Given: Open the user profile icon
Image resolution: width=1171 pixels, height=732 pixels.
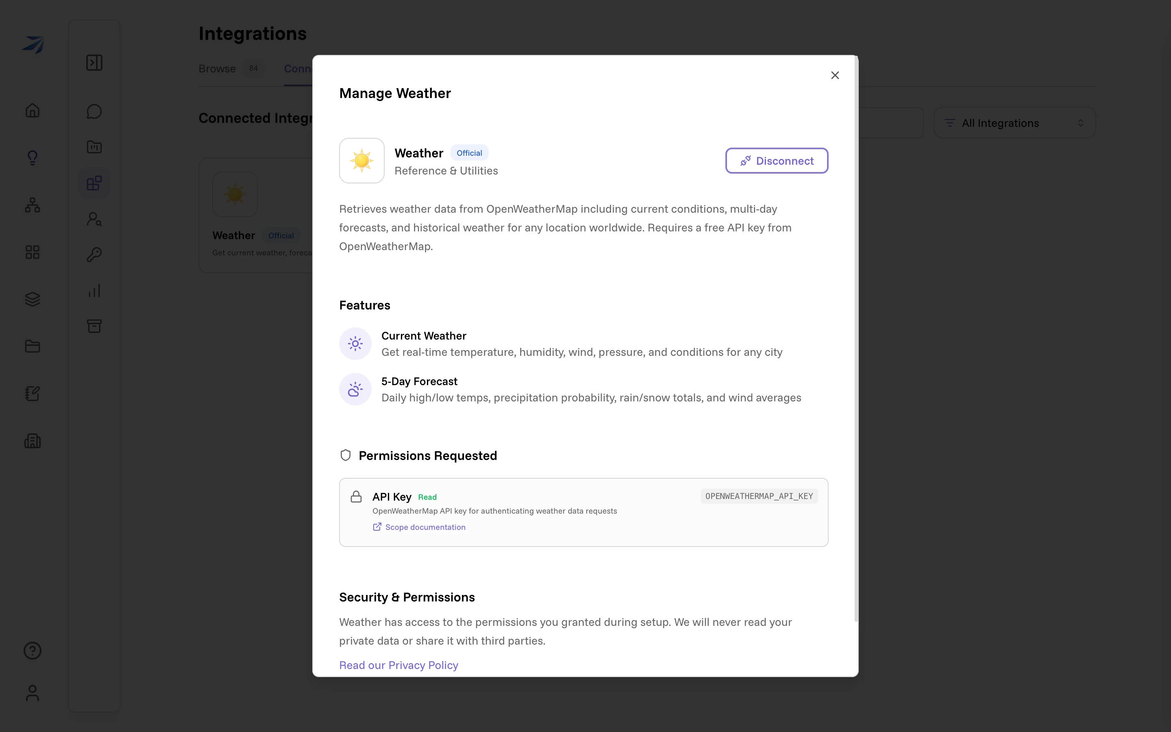Looking at the screenshot, I should pos(33,693).
